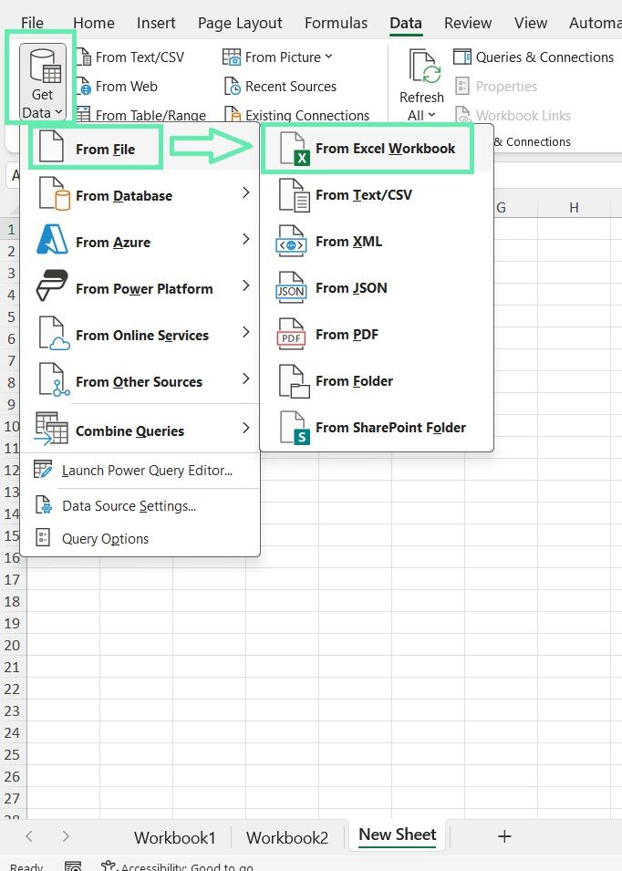This screenshot has height=871, width=622.
Task: Switch to the Insert tab
Action: pos(156,23)
